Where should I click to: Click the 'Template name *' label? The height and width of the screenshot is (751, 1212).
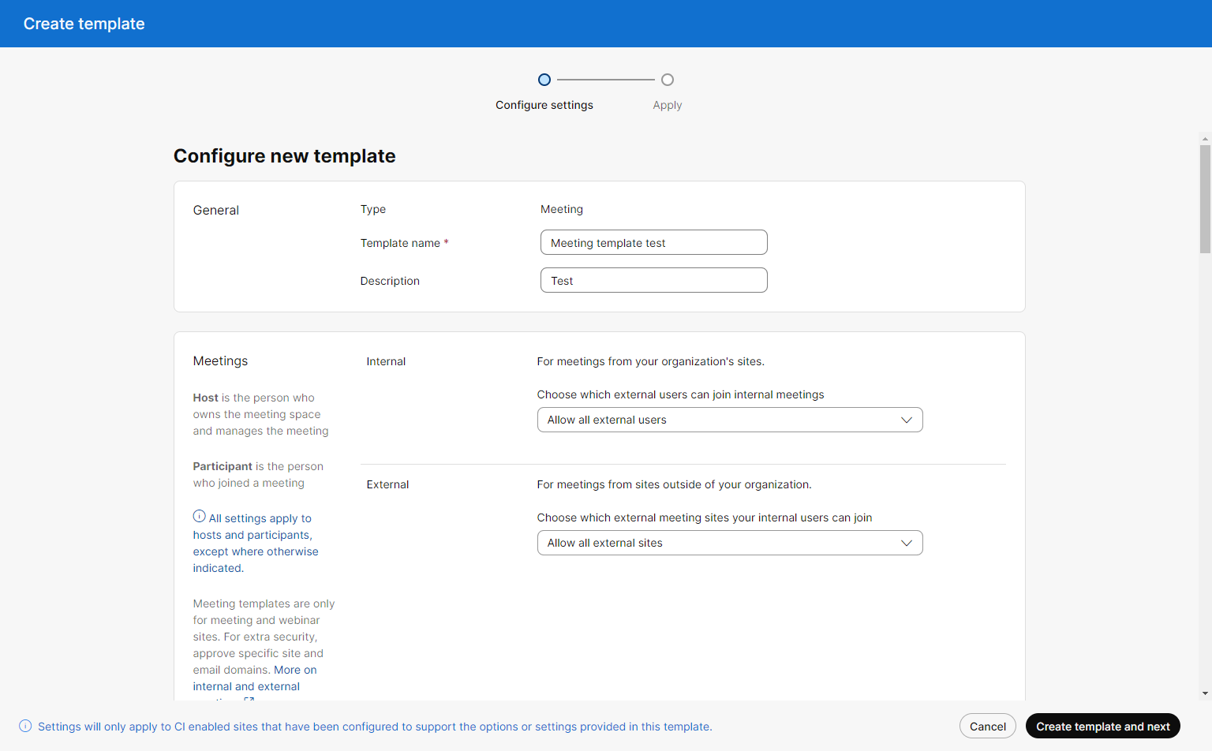(405, 243)
